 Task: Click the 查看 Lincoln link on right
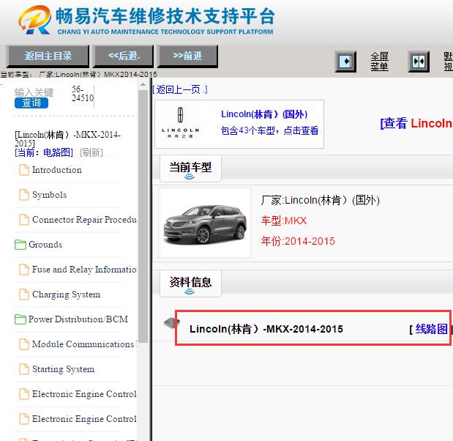tap(416, 124)
